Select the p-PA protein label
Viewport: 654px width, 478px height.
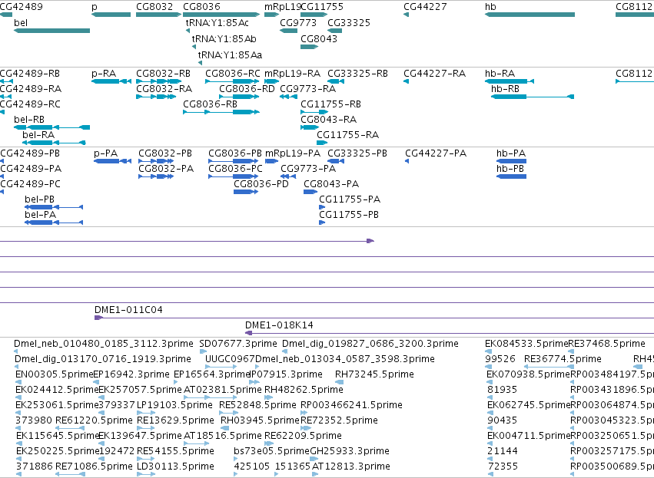point(106,153)
